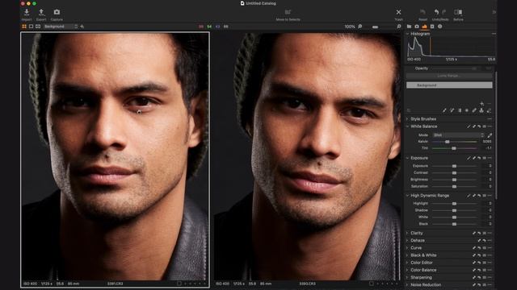The width and height of the screenshot is (517, 290).
Task: Open the Library folder tool tab
Action: click(410, 27)
